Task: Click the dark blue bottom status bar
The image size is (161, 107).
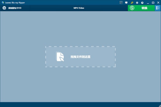Action: point(80,105)
